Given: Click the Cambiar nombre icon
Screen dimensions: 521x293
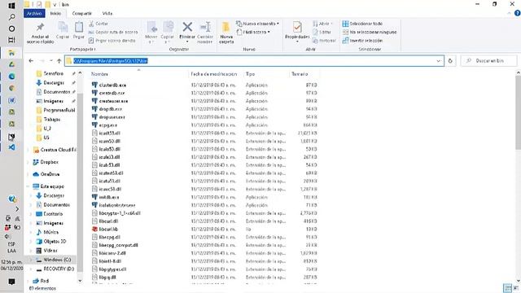Looking at the screenshot, I should coord(205,27).
